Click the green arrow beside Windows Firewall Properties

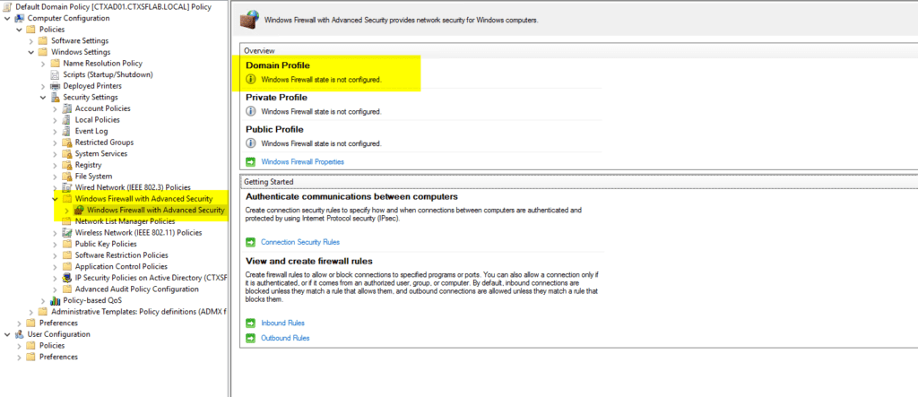point(251,161)
